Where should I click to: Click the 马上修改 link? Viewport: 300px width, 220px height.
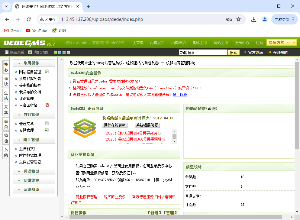pos(180,95)
